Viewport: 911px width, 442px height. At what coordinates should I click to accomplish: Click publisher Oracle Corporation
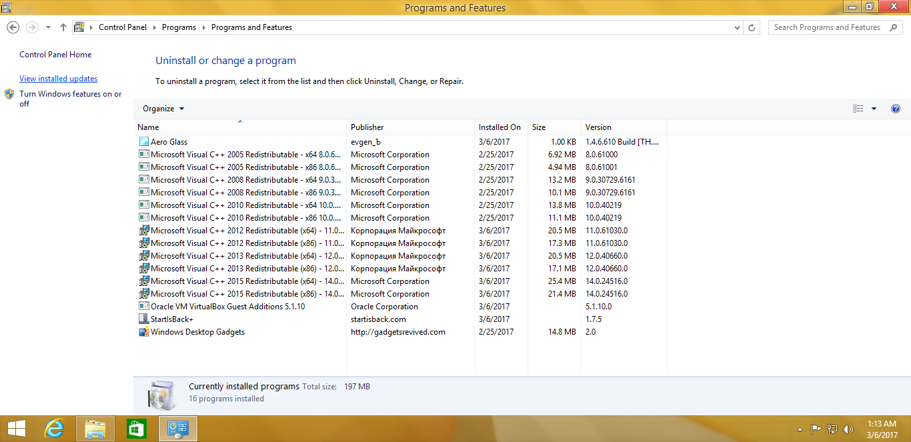(x=384, y=306)
